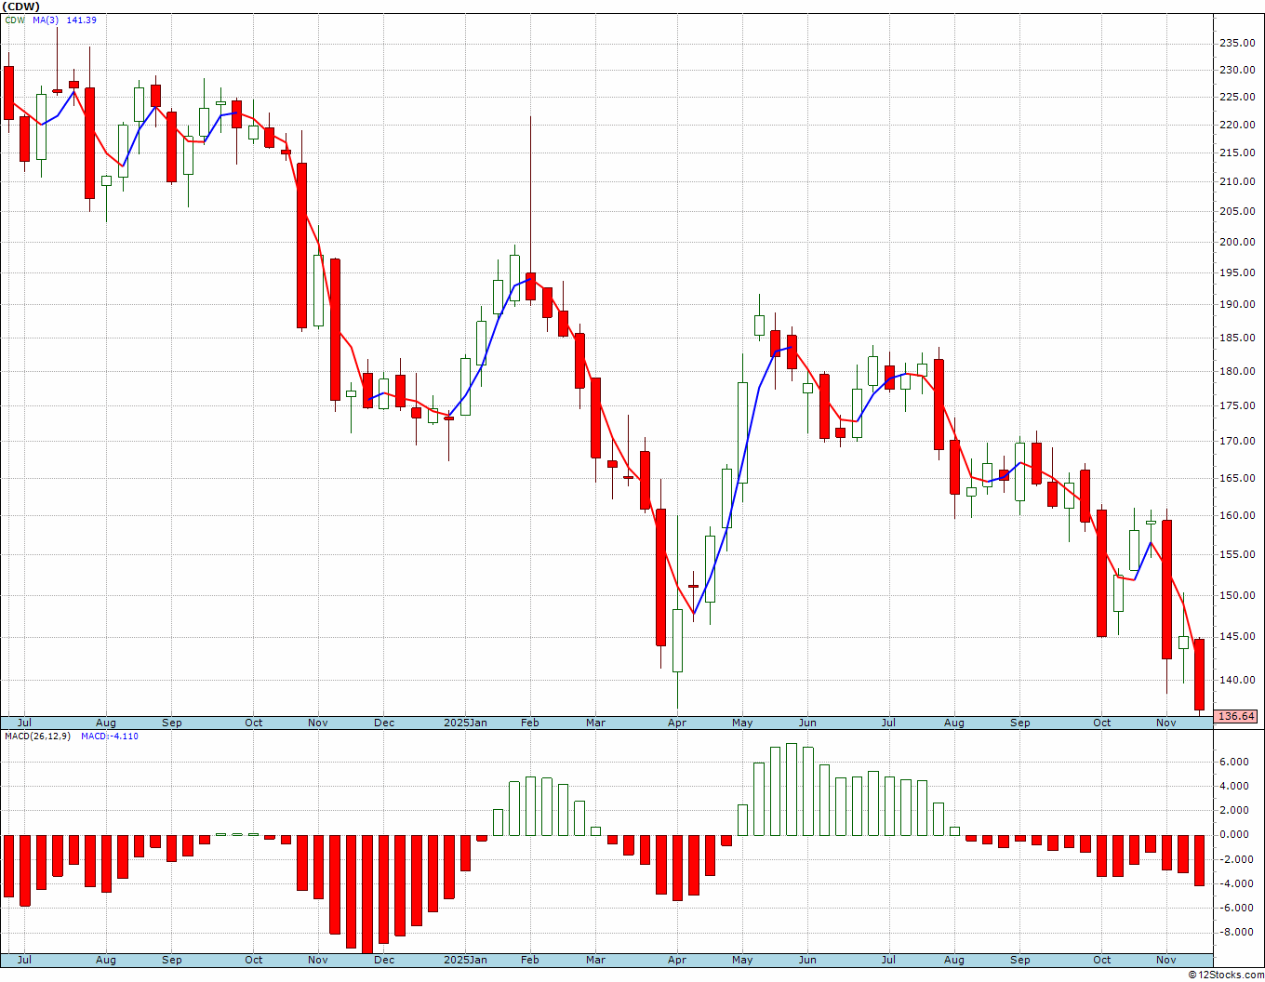Click Dec on the MACD panel time axis
Screen dimensions: 1265x982
pos(384,960)
